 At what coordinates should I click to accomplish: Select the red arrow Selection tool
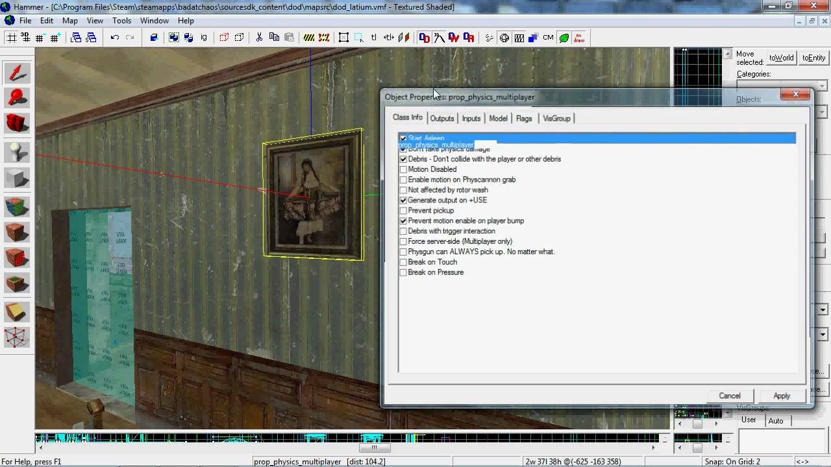tap(17, 73)
